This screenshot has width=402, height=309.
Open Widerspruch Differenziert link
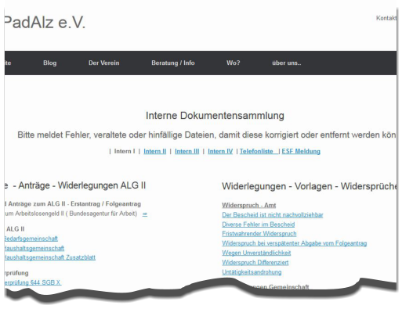pyautogui.click(x=255, y=262)
